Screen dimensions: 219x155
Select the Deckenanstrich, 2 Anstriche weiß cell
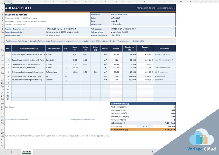29,64
